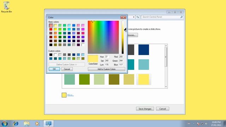Click the refresh button beside the address bar
The height and width of the screenshot is (127, 226).
pos(138,17)
